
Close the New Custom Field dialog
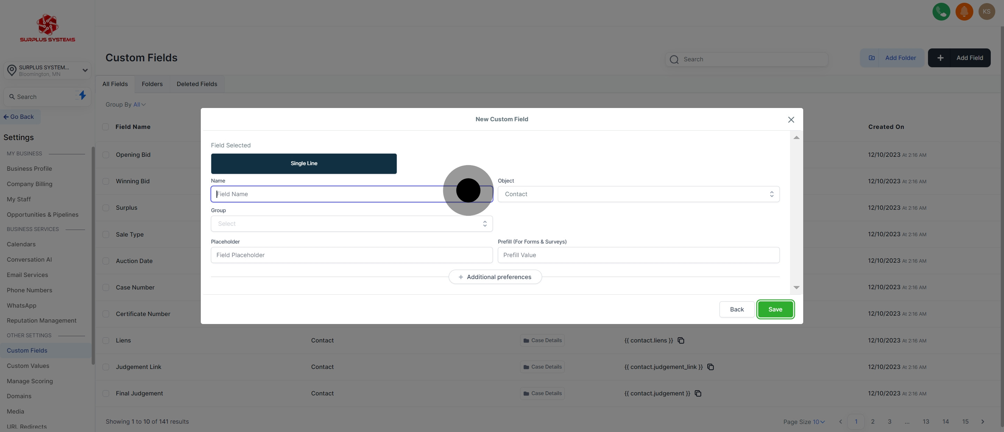[x=791, y=119]
